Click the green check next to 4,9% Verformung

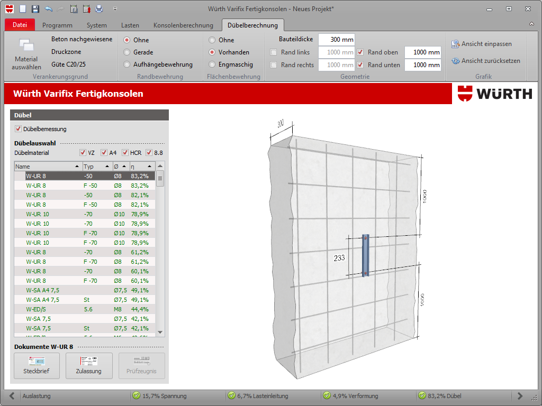coord(327,395)
